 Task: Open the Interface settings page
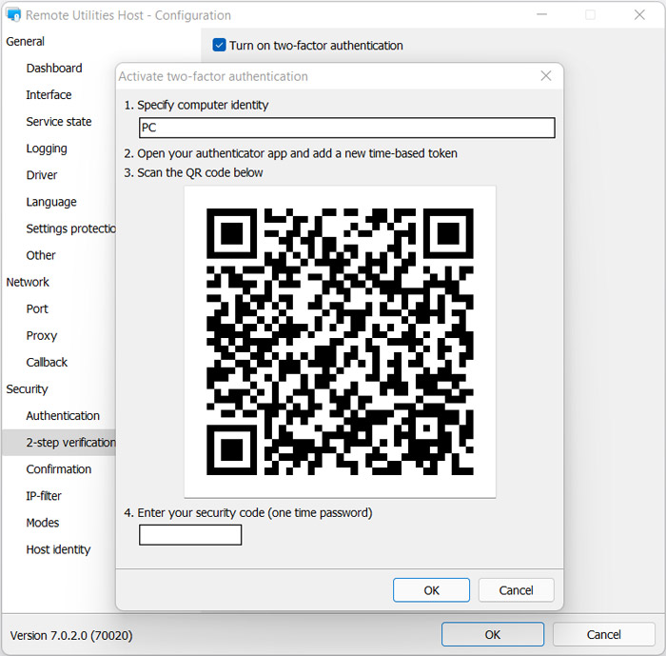pyautogui.click(x=49, y=95)
